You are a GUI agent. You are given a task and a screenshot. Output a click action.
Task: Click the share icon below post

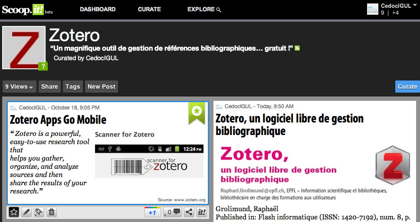point(189,212)
